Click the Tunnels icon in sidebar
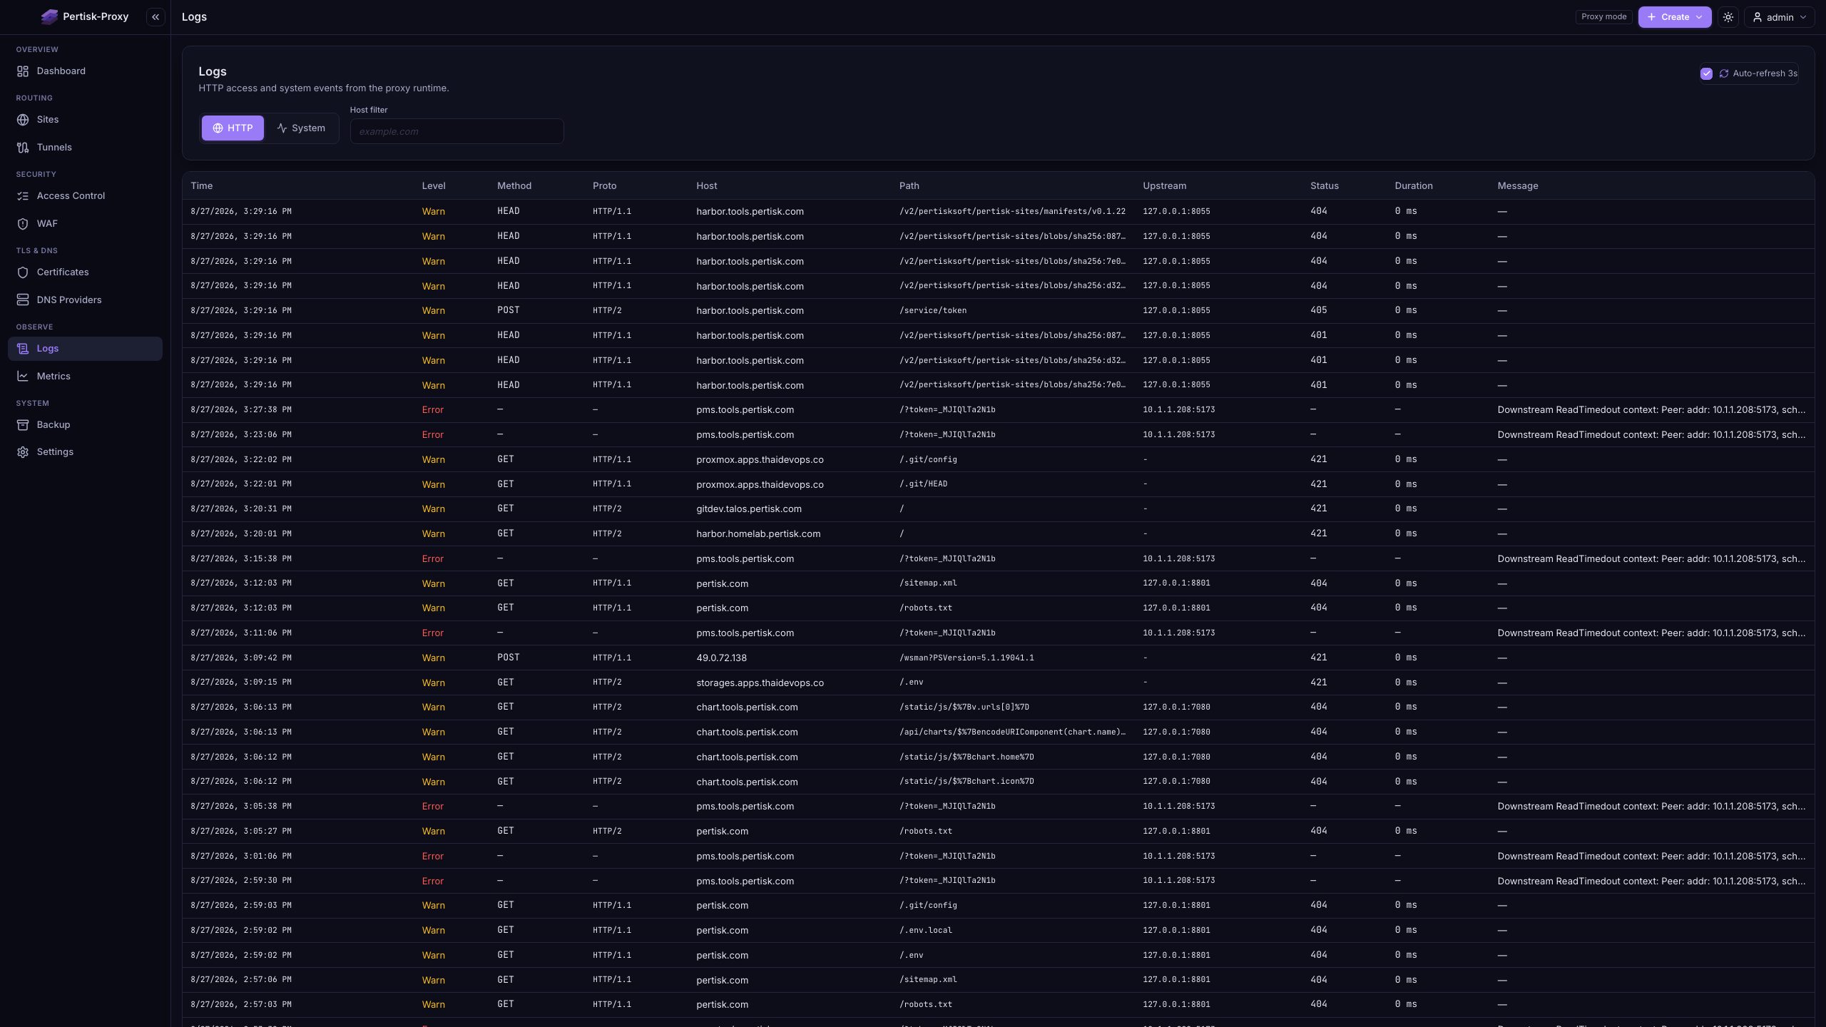Viewport: 1826px width, 1027px height. coord(23,148)
